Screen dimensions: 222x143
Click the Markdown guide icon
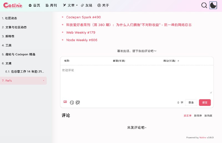coord(65,102)
